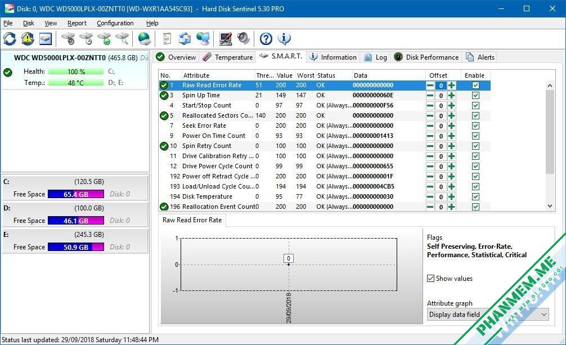
Task: Click the C: free space 65.4 GB bar
Action: pyautogui.click(x=76, y=194)
